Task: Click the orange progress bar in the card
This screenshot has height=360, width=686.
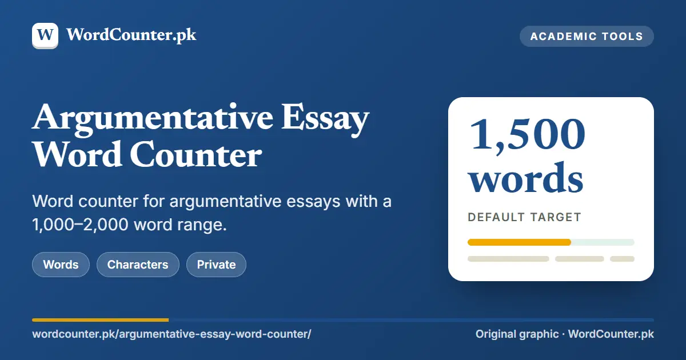Action: [x=519, y=242]
